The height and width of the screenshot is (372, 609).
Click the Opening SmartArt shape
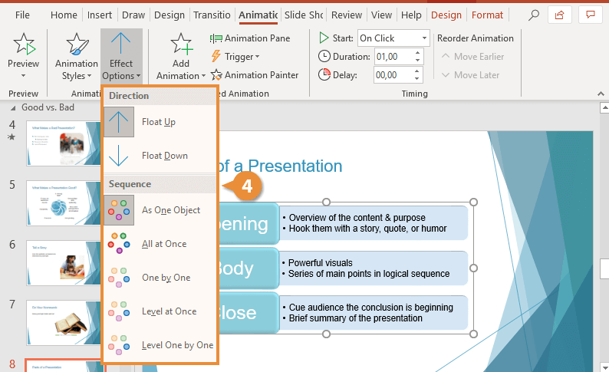[249, 223]
